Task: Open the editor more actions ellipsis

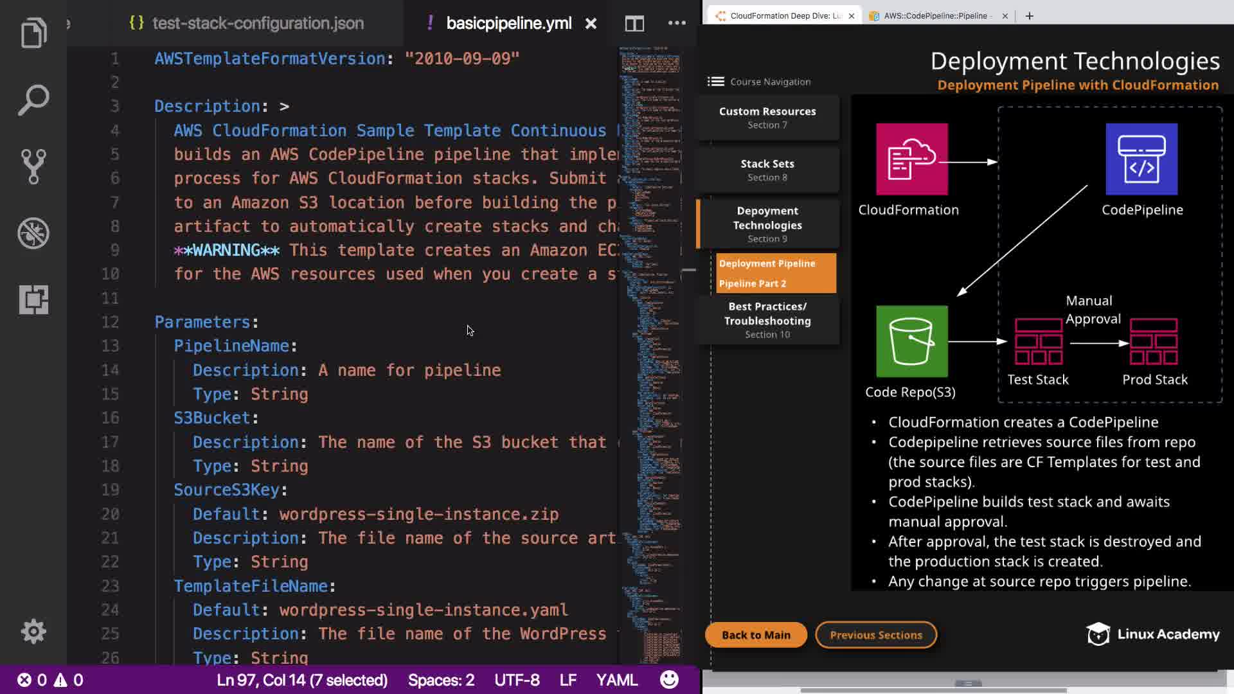Action: 677,23
